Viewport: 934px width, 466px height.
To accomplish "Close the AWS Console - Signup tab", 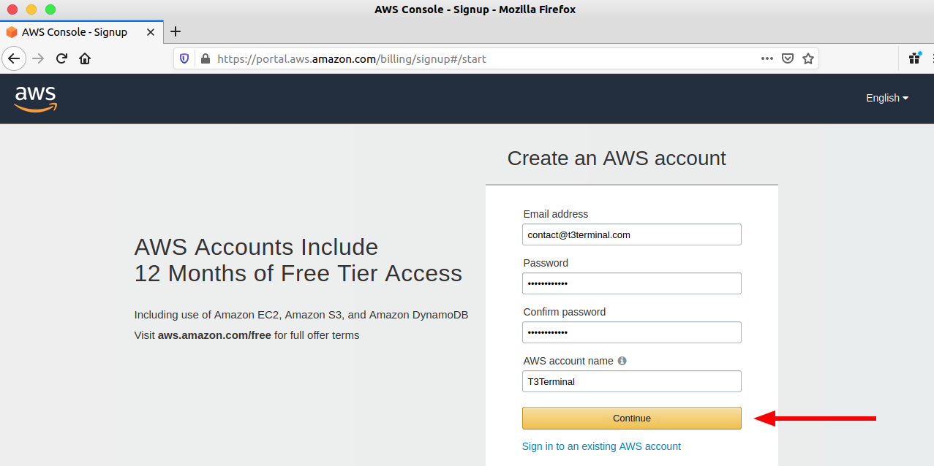I will tap(151, 32).
